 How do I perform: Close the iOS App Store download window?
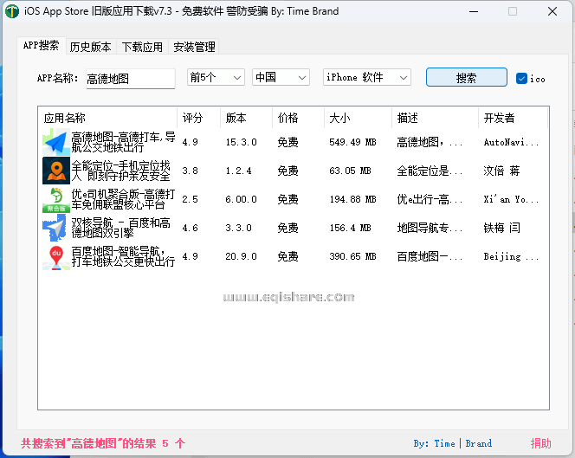[552, 11]
